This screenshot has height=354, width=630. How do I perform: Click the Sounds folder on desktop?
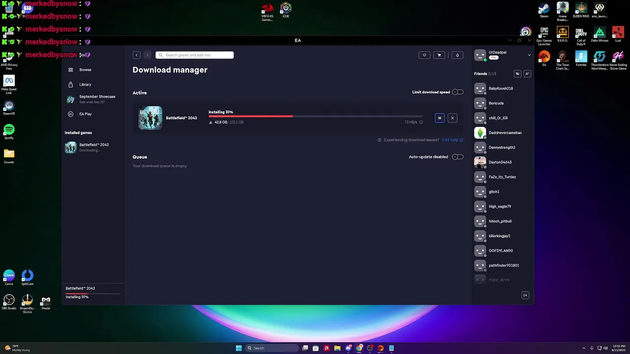point(9,156)
